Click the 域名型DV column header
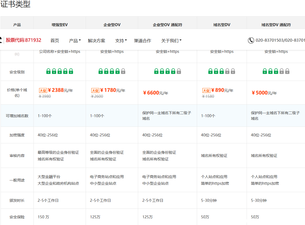 222,25
